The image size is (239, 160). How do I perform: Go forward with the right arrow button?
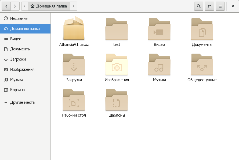(x=15, y=6)
